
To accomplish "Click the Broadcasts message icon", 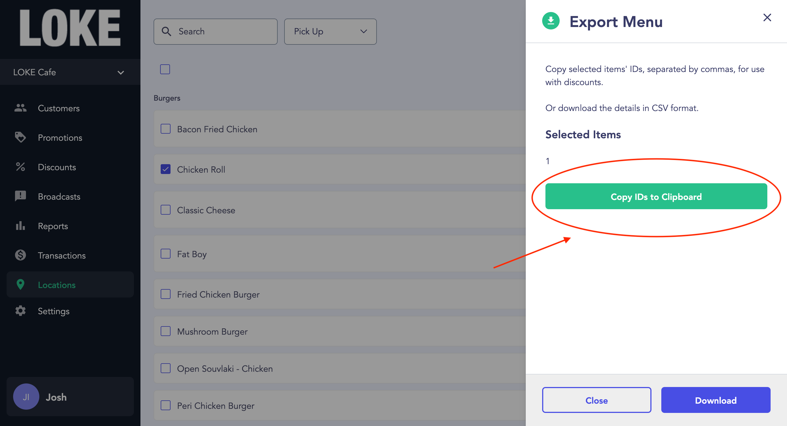I will (x=20, y=196).
